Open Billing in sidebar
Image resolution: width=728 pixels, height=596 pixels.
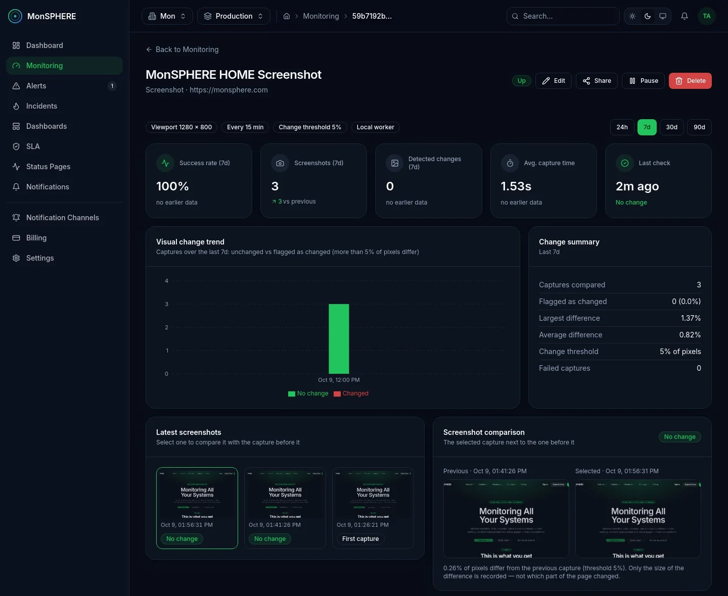coord(64,238)
